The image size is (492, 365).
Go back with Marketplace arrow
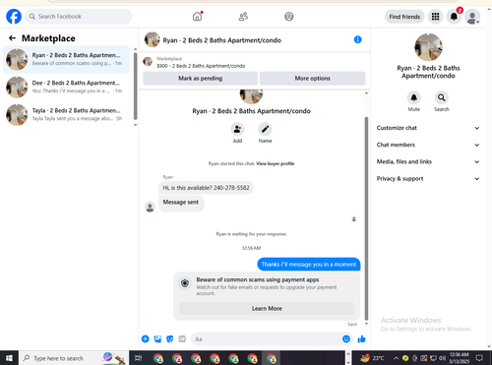pos(12,38)
